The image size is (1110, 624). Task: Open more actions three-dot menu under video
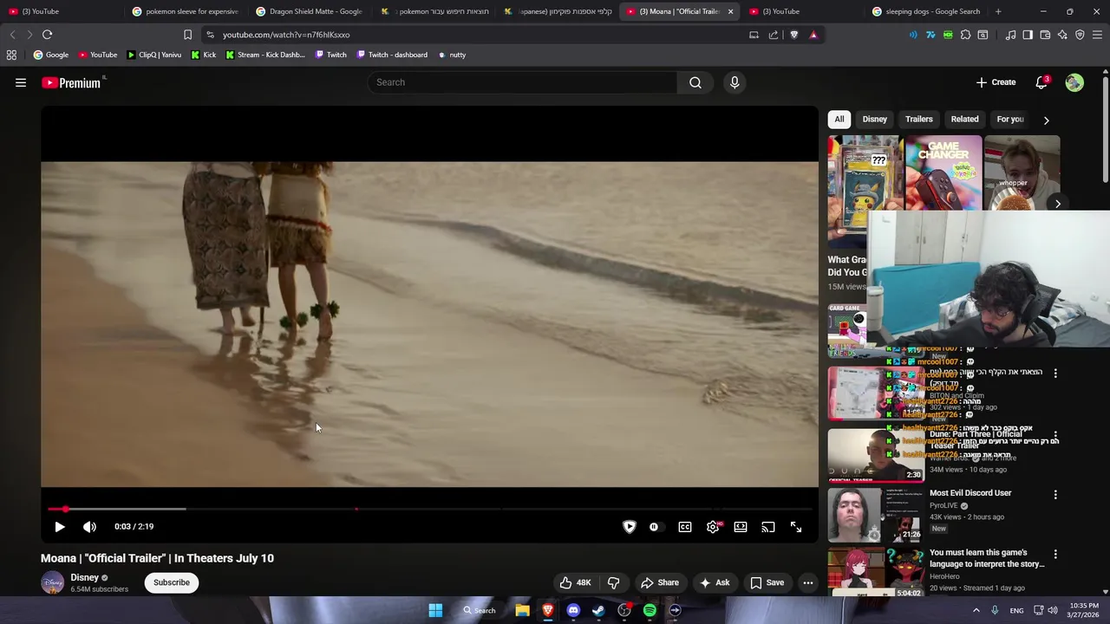click(808, 582)
